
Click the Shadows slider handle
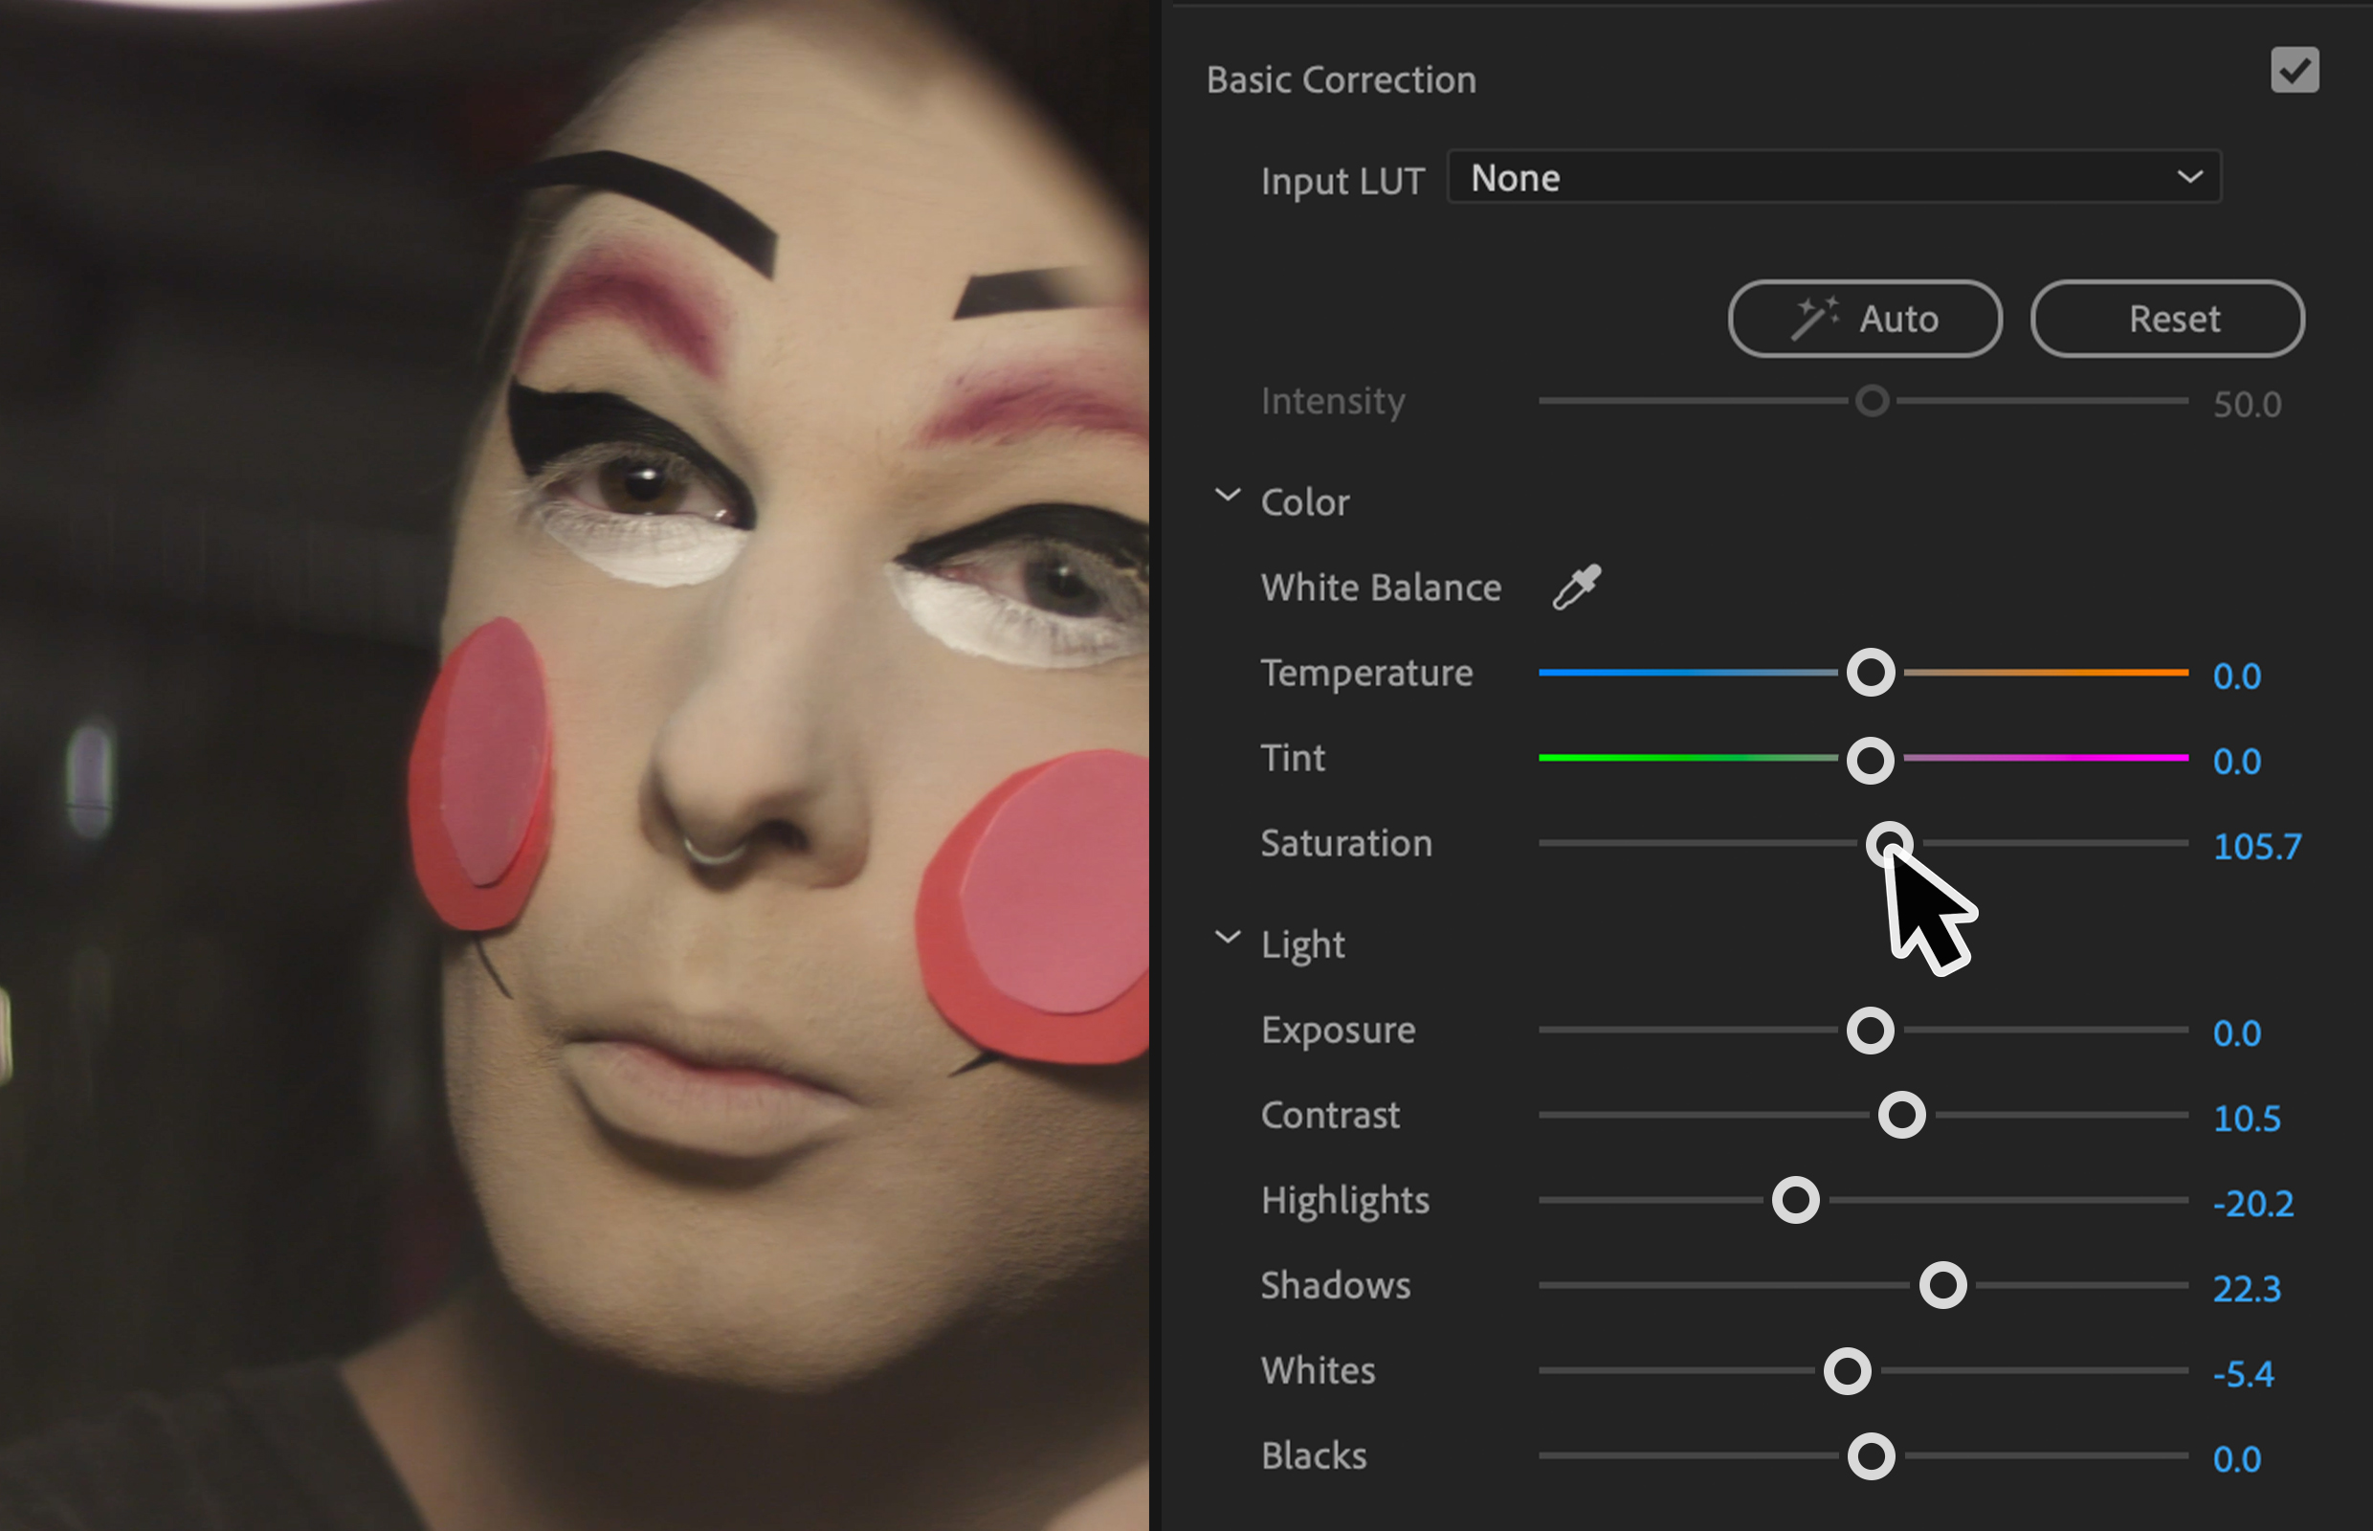pyautogui.click(x=1942, y=1285)
